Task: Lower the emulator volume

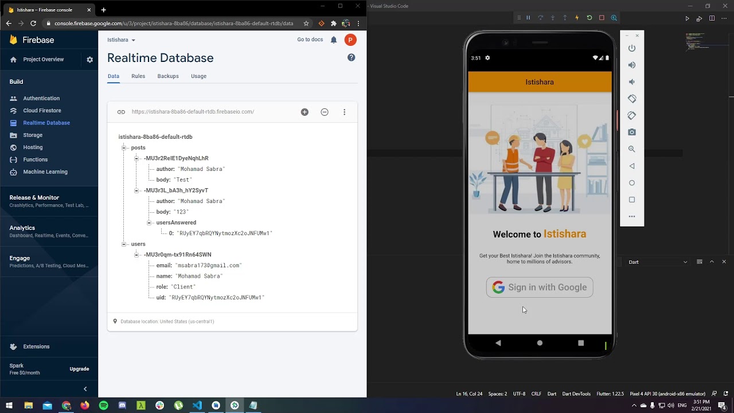Action: tap(632, 82)
